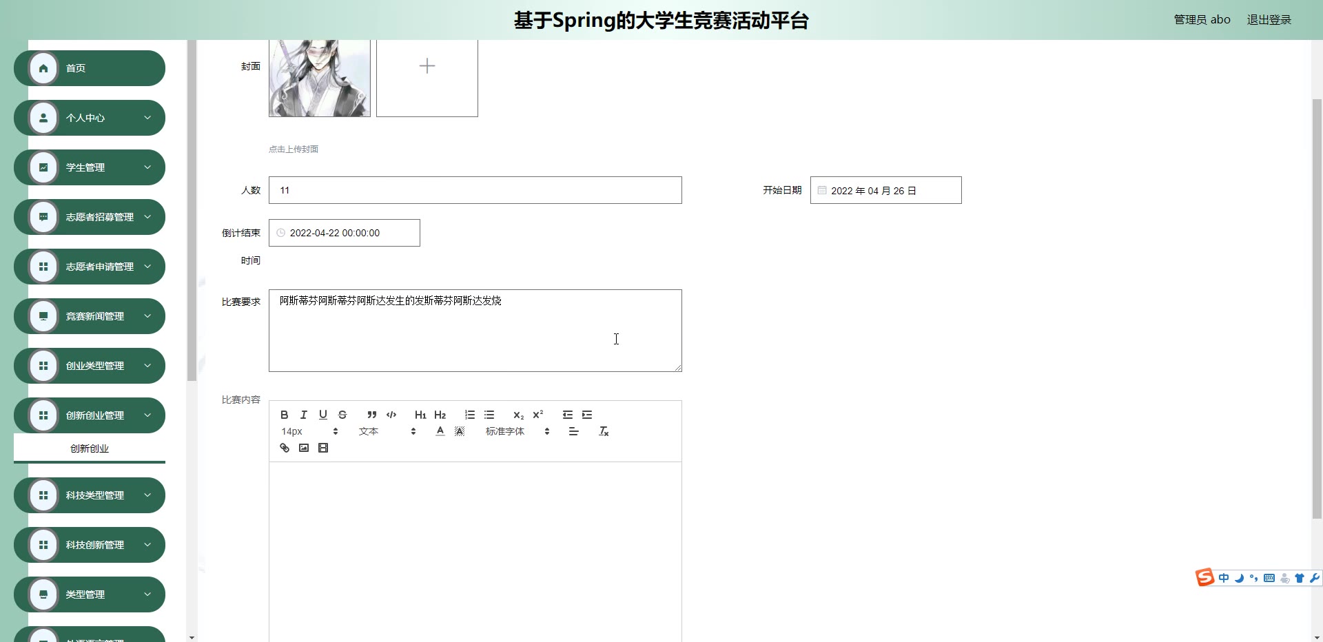
Task: Open the text color picker (A)
Action: pyautogui.click(x=440, y=431)
